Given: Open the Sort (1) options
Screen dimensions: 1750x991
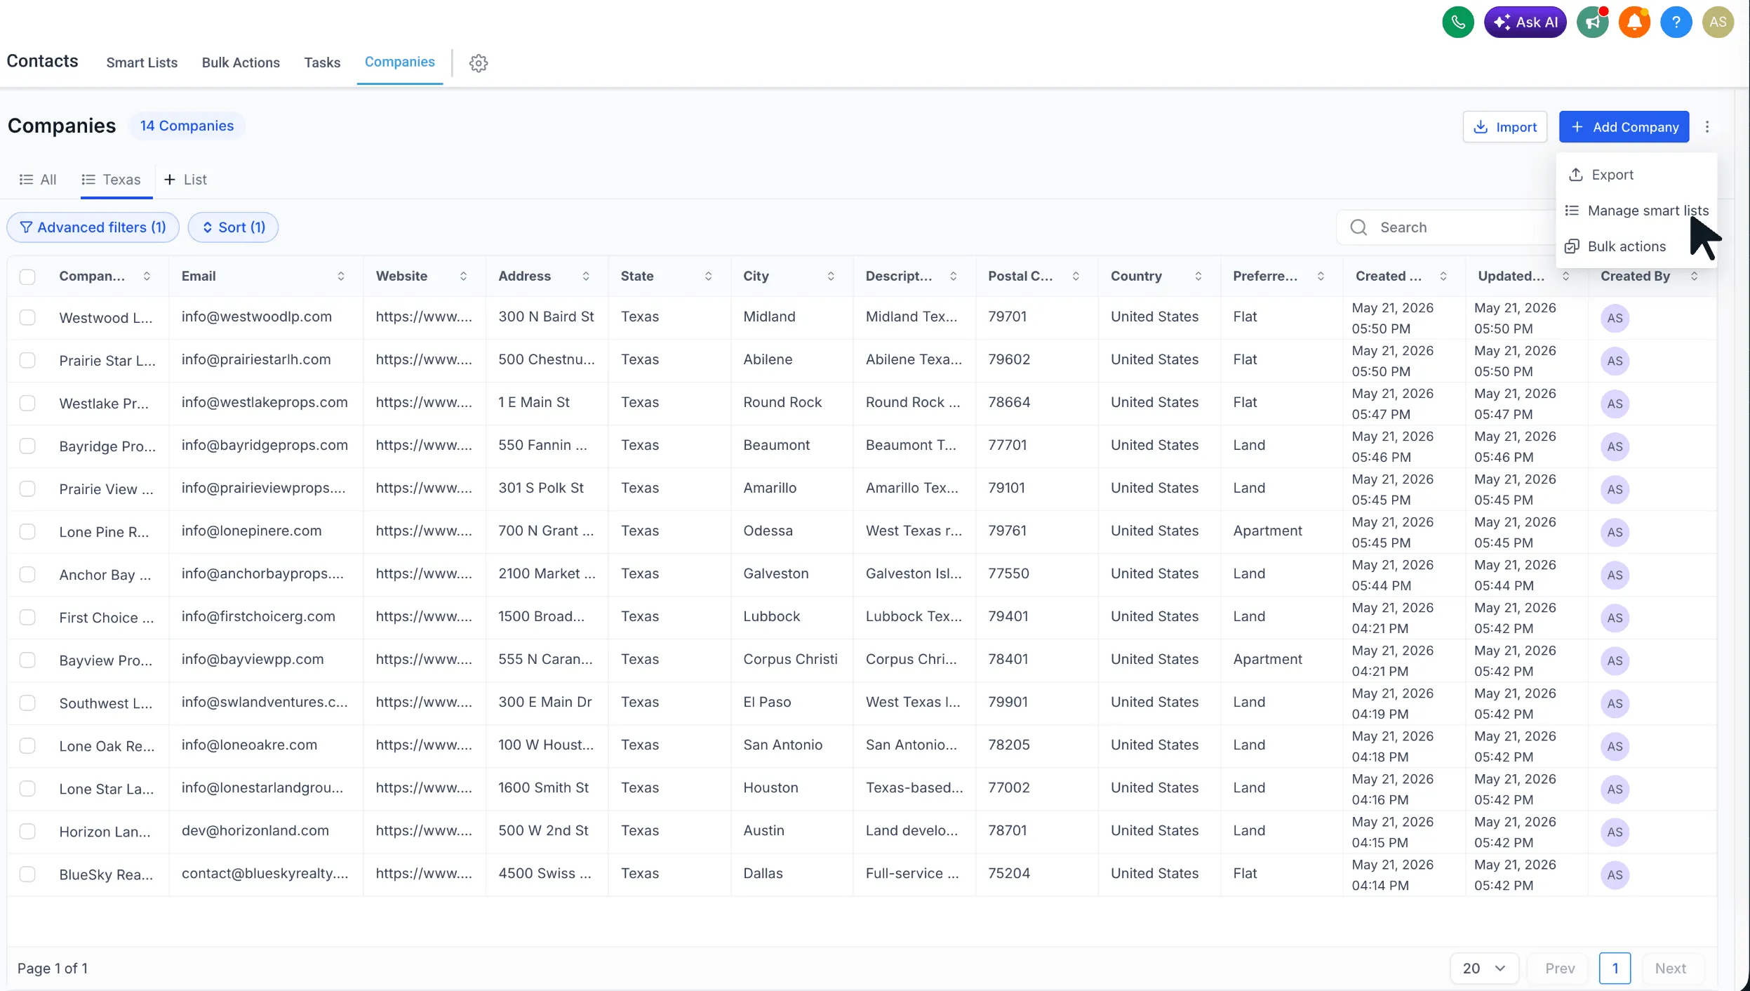Looking at the screenshot, I should [233, 227].
